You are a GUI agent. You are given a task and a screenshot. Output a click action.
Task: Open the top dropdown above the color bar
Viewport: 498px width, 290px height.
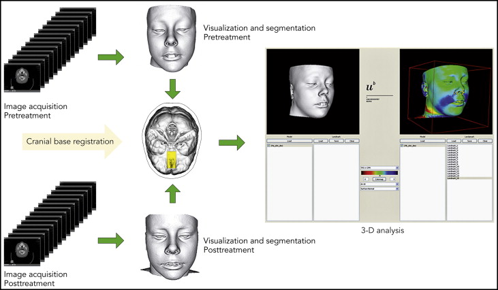(x=379, y=167)
